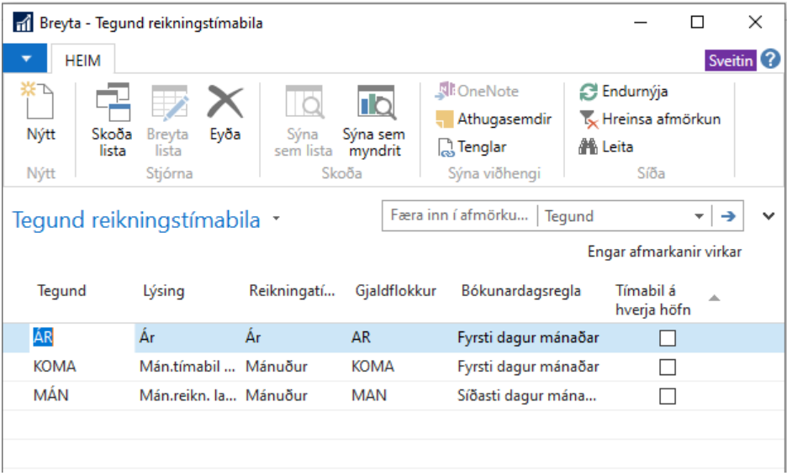Click the Sveitin company button
Image resolution: width=787 pixels, height=476 pixels.
click(x=731, y=61)
